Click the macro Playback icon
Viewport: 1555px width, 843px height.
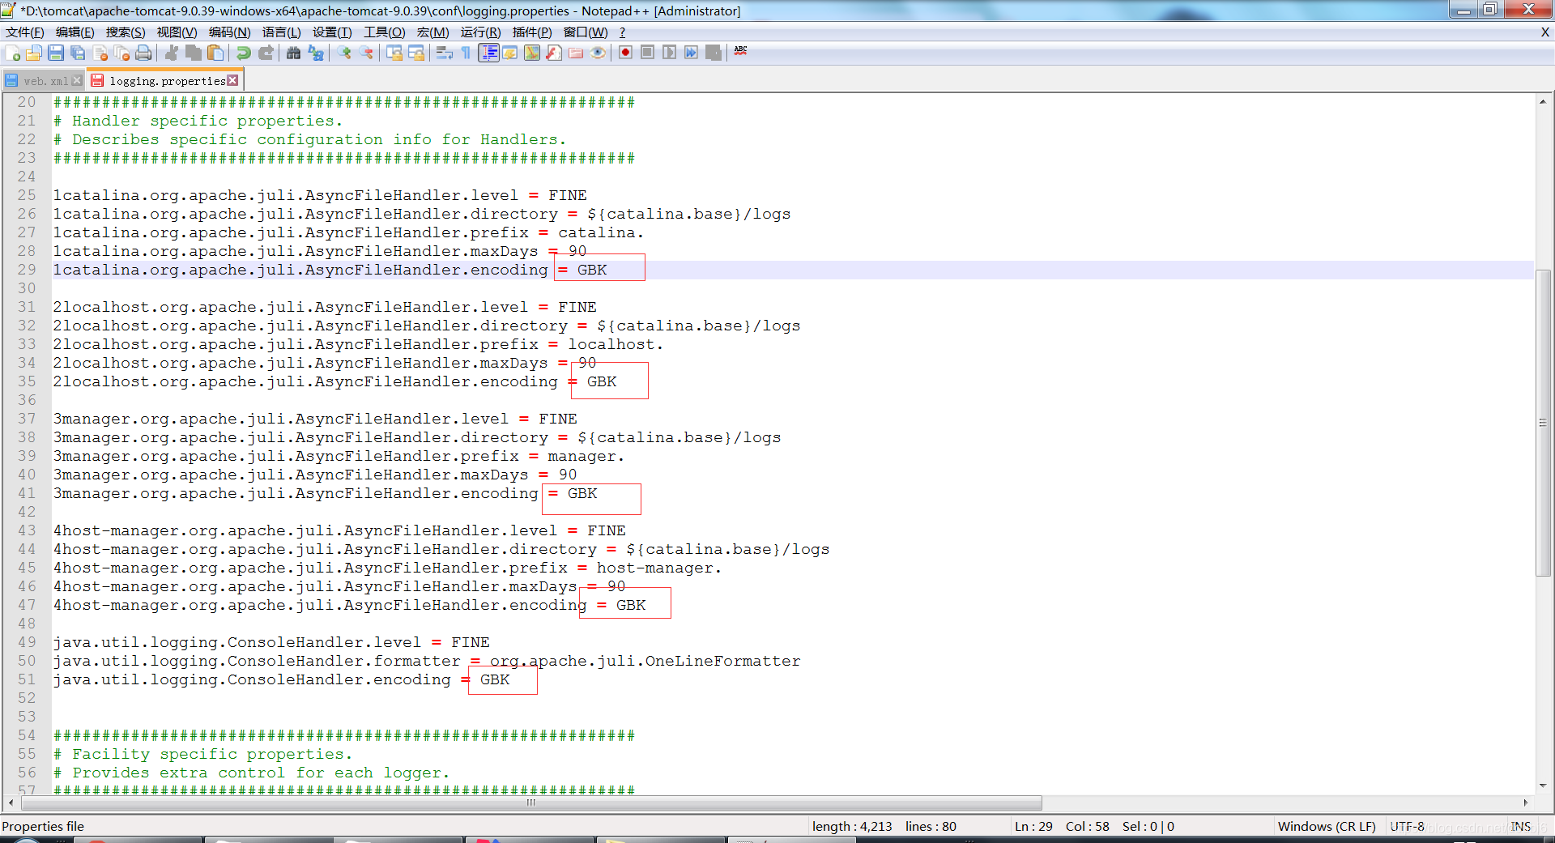coord(669,53)
